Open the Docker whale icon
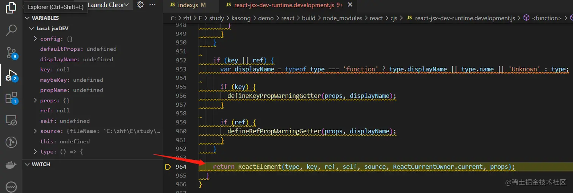 point(11,165)
